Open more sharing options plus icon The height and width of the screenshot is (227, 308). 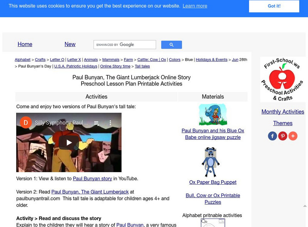click(293, 136)
